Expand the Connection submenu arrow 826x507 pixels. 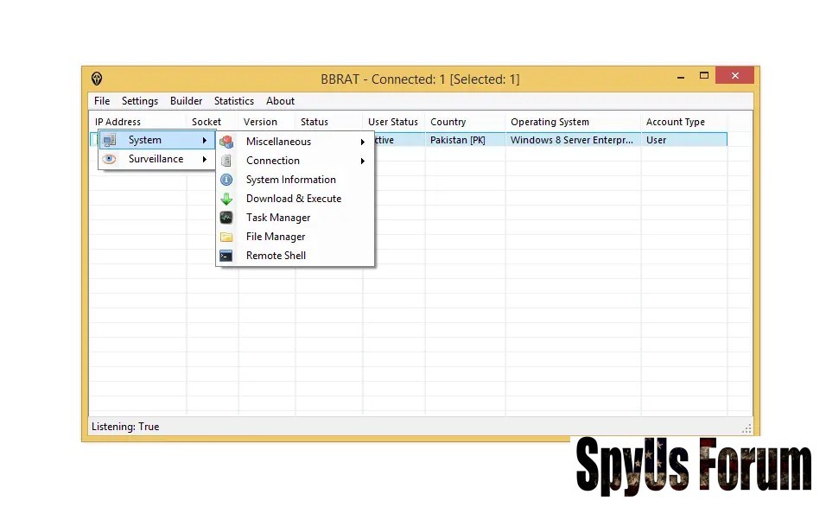point(363,161)
